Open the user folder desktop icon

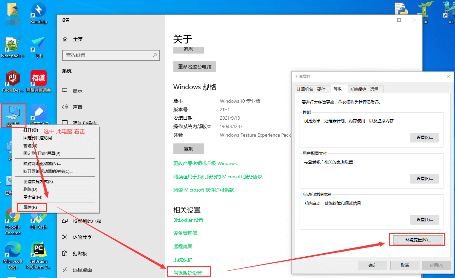[13, 14]
